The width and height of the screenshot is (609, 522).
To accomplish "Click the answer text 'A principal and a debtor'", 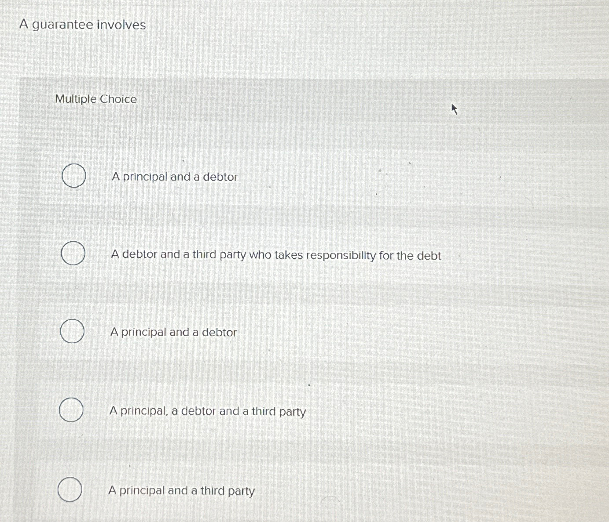I will pos(174,177).
